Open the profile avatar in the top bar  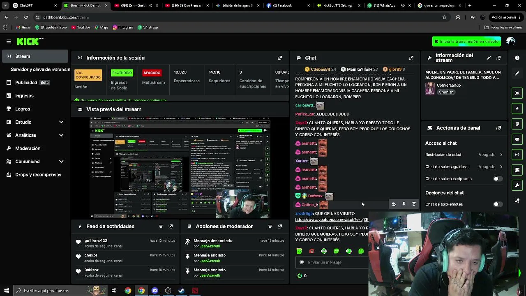pos(511,41)
